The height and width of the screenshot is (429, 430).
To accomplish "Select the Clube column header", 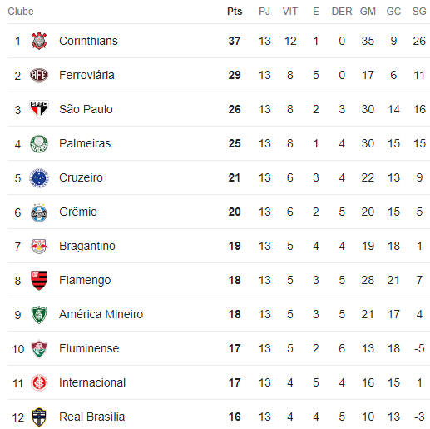I will (21, 12).
